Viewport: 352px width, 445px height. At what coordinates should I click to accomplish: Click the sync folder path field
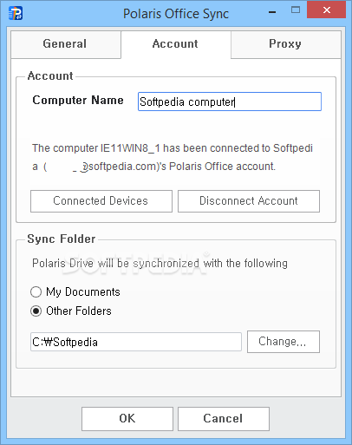pyautogui.click(x=136, y=342)
